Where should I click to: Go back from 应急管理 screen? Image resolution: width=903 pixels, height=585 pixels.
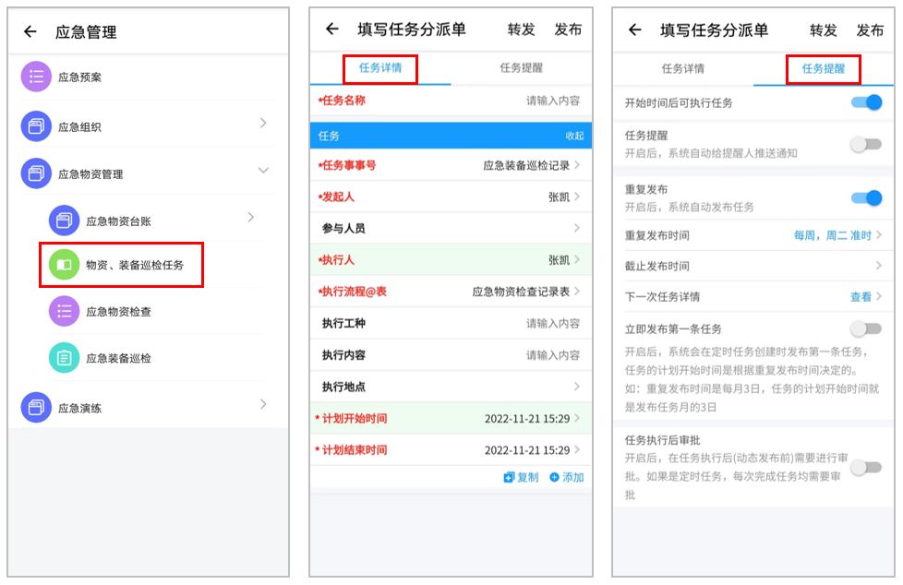(x=30, y=32)
